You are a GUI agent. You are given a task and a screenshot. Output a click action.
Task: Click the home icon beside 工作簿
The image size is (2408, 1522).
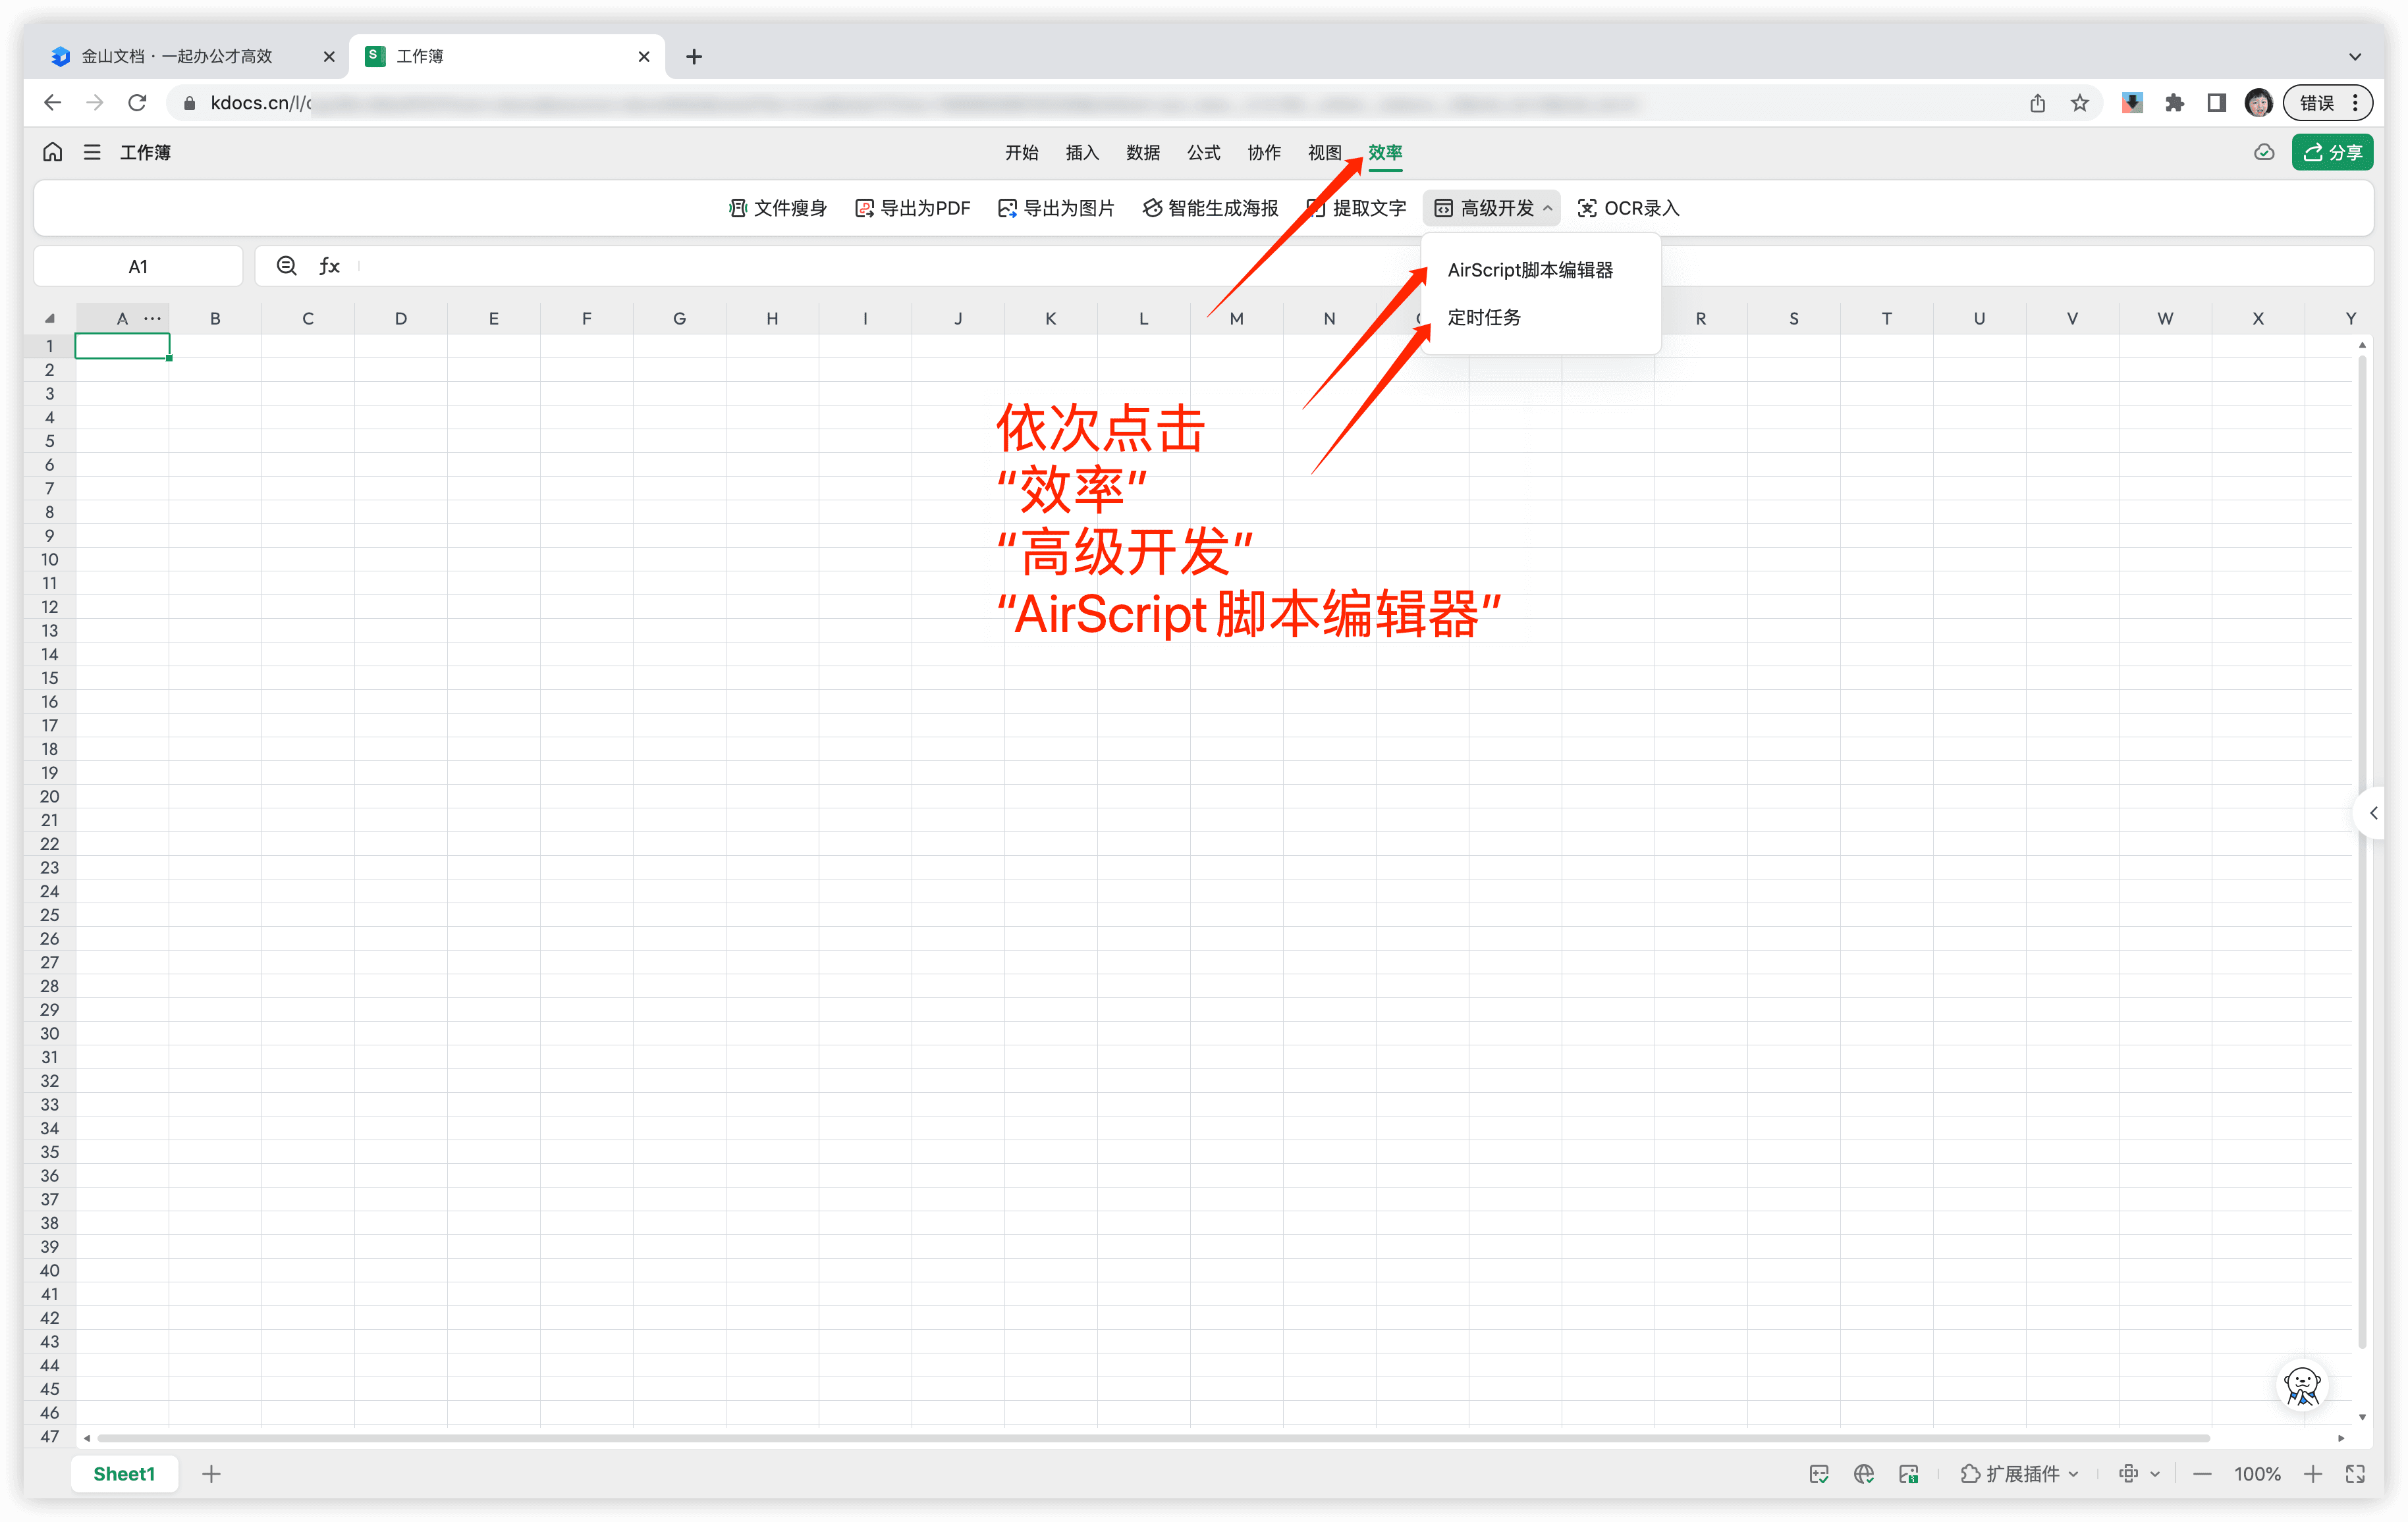(x=52, y=152)
